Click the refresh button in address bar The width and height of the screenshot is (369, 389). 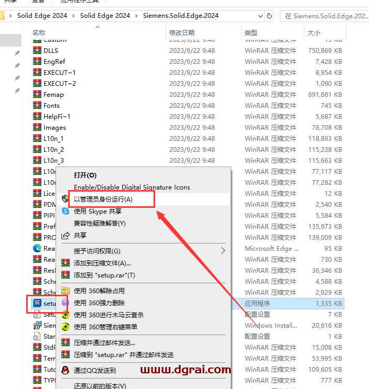coord(269,16)
